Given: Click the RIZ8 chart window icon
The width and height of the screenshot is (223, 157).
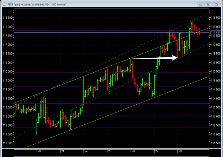Looking at the screenshot, I should pos(4,4).
